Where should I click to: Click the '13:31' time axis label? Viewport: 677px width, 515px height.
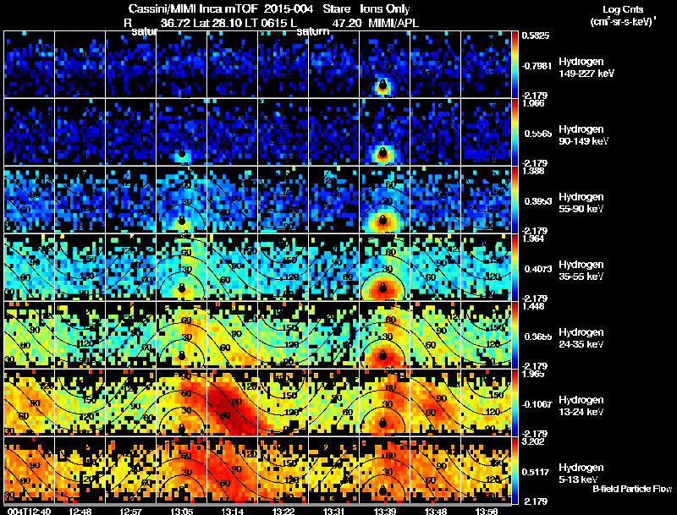click(334, 511)
